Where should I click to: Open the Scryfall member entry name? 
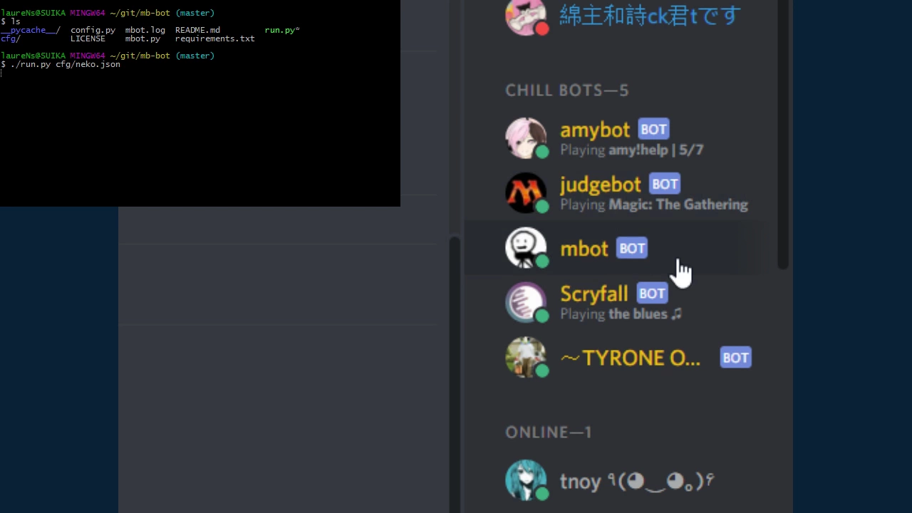tap(594, 294)
